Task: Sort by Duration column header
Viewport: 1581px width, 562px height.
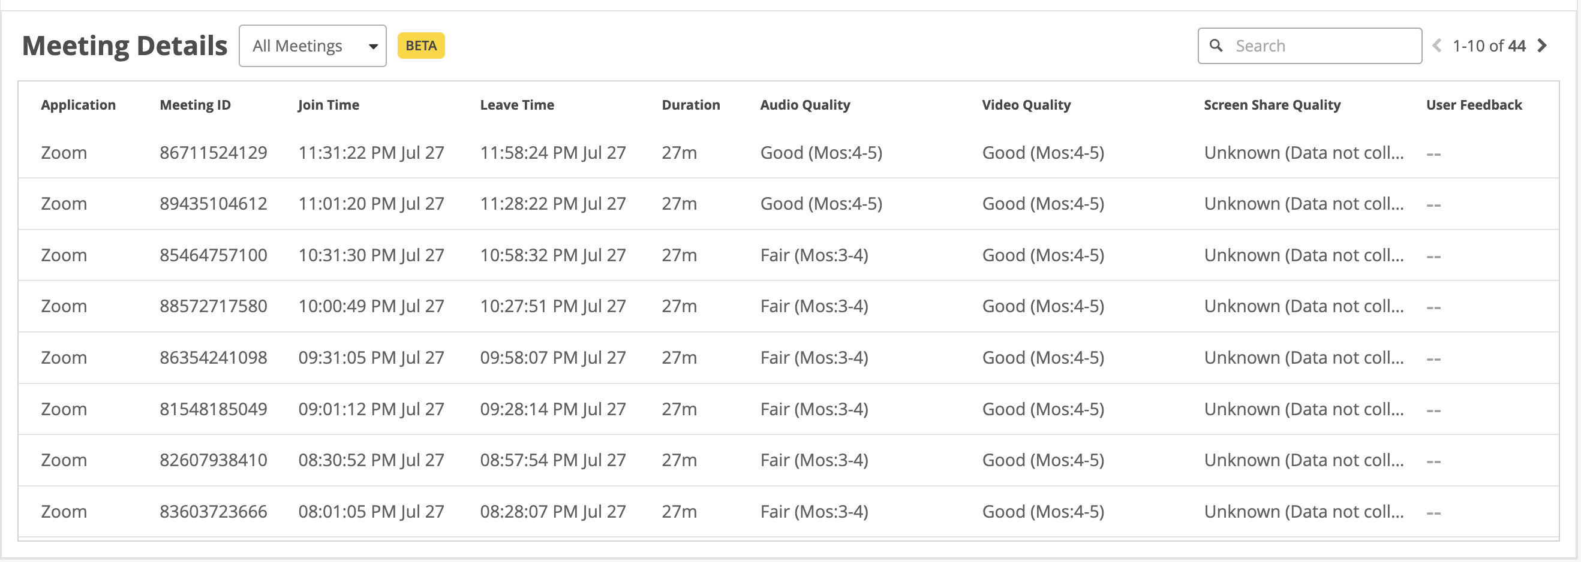Action: click(690, 105)
